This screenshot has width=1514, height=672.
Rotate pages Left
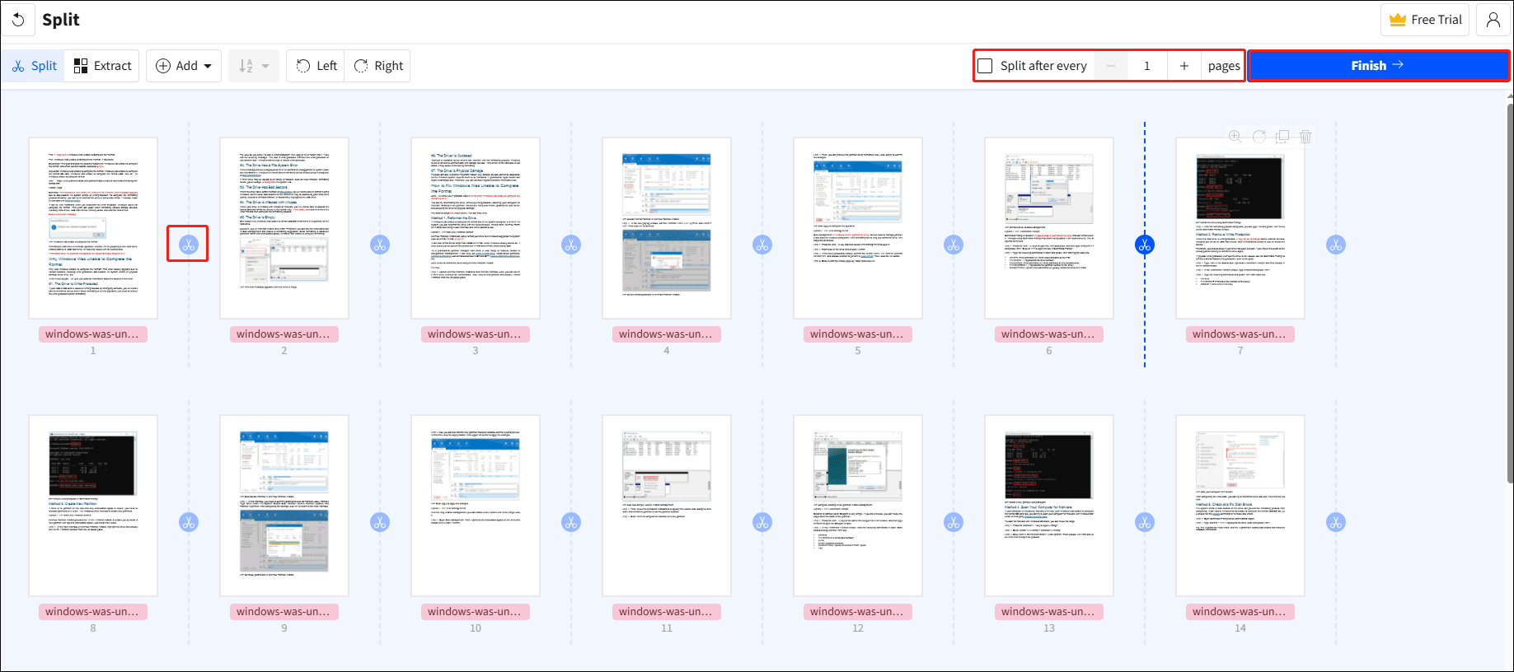pyautogui.click(x=316, y=66)
